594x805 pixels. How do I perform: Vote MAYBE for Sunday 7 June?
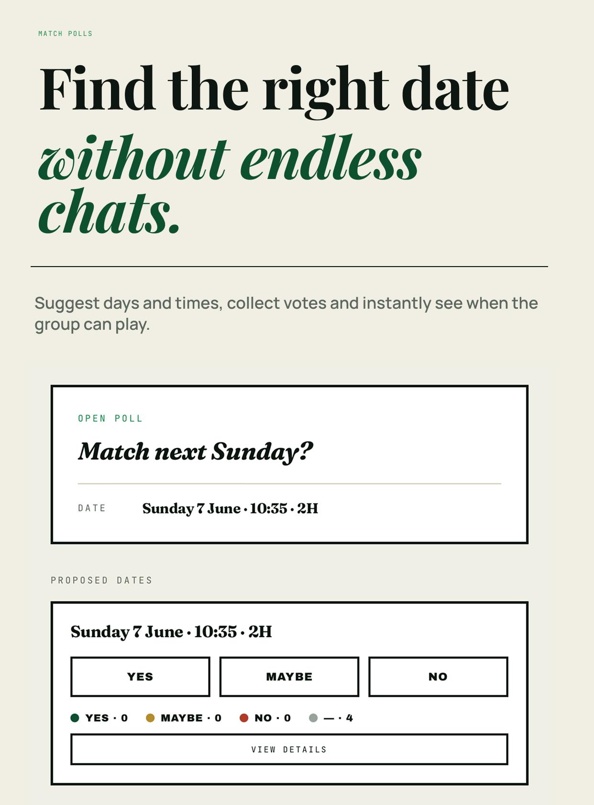tap(289, 677)
